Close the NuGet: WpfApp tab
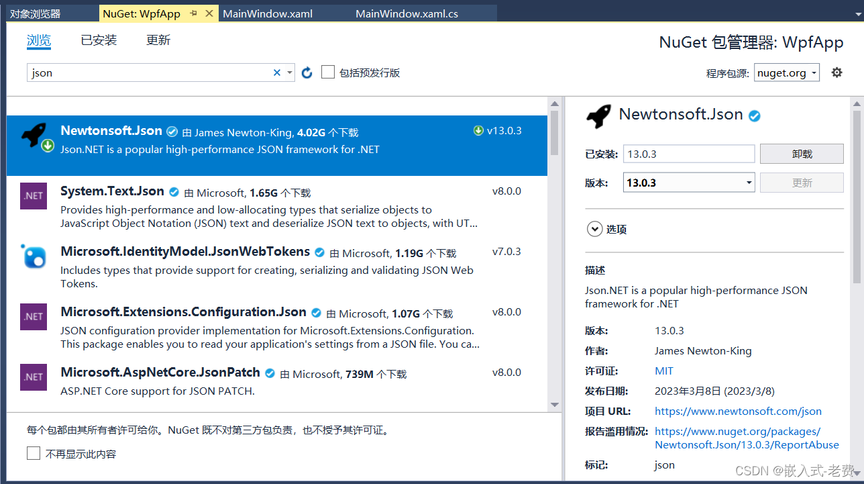The image size is (864, 484). tap(209, 13)
